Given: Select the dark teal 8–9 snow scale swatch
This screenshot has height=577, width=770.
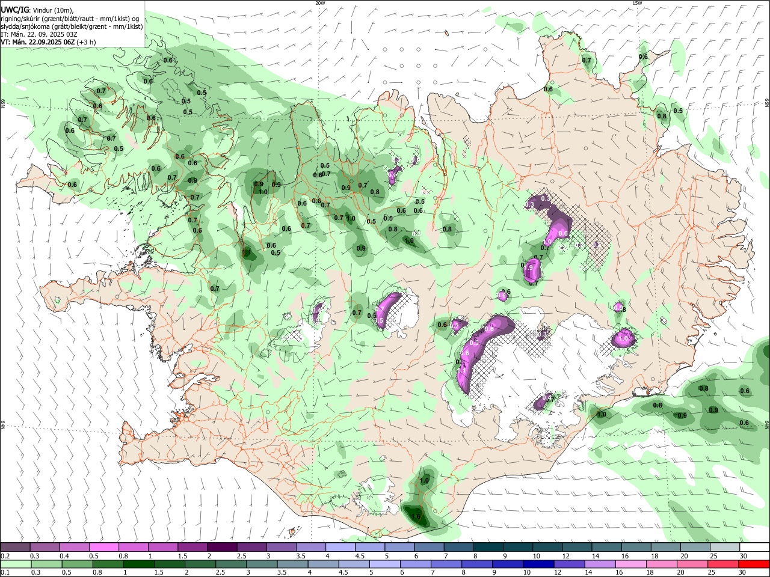Looking at the screenshot, I should coord(488,547).
